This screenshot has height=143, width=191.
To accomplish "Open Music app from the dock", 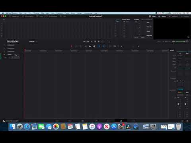I will (x=92, y=127).
